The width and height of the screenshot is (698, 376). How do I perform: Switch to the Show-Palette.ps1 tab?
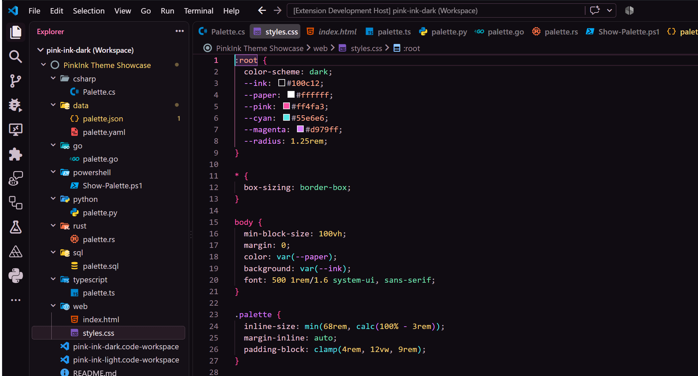click(x=623, y=32)
